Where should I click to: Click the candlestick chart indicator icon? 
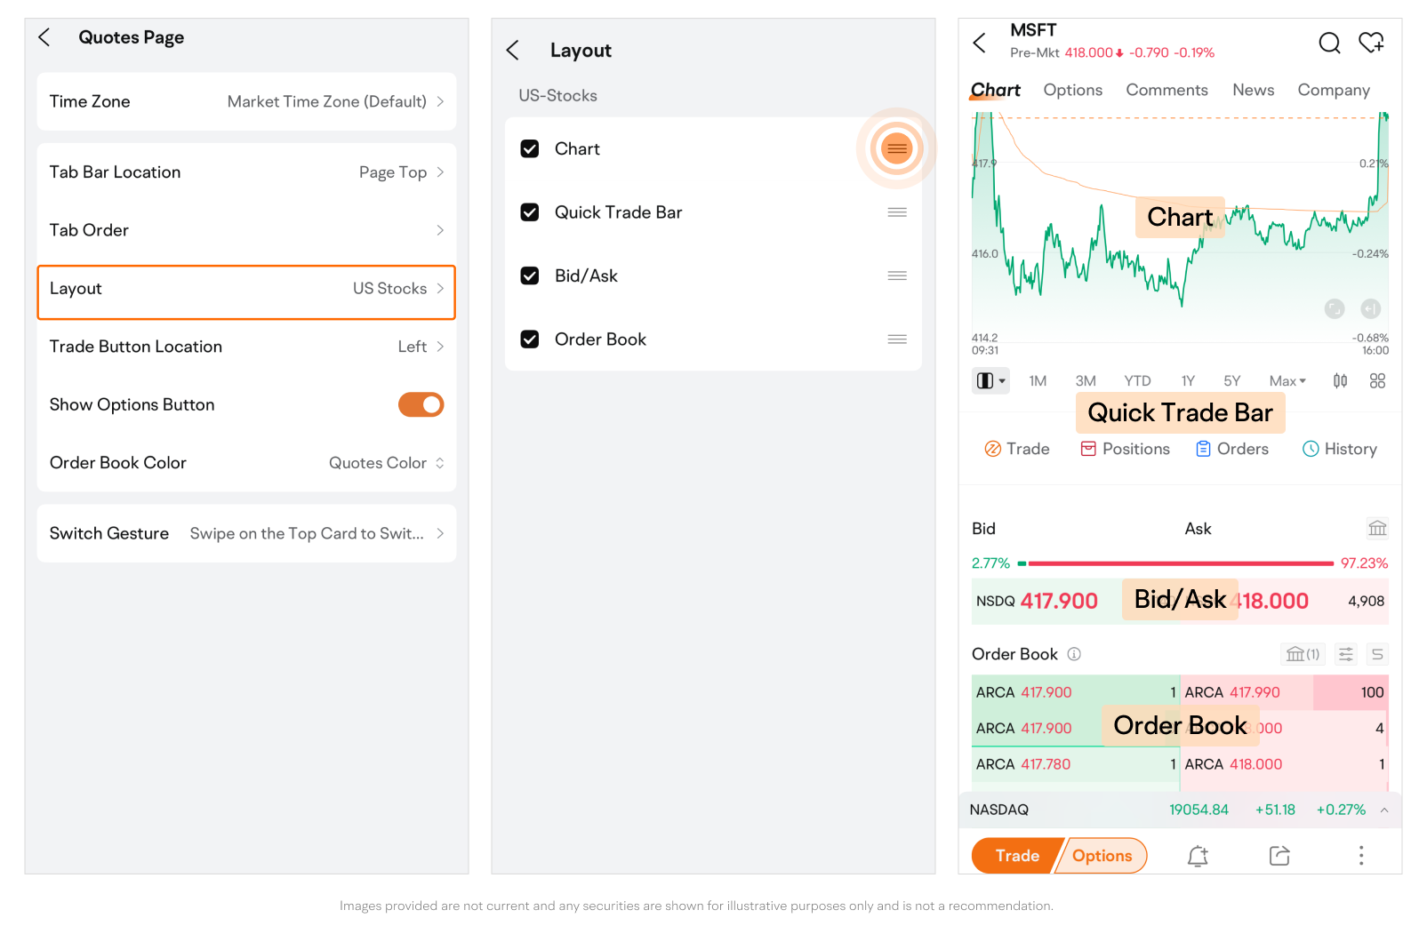(1340, 381)
